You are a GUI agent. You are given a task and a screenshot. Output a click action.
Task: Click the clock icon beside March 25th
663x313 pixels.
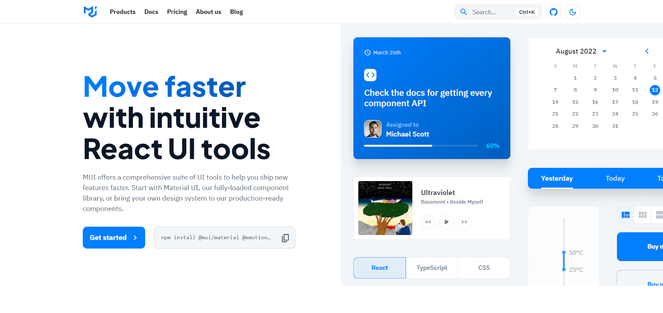pyautogui.click(x=367, y=53)
